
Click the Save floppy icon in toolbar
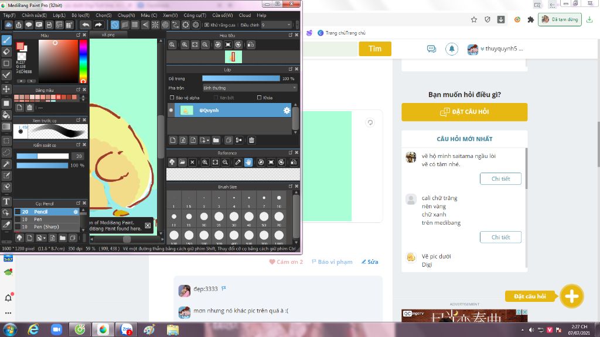(x=49, y=25)
